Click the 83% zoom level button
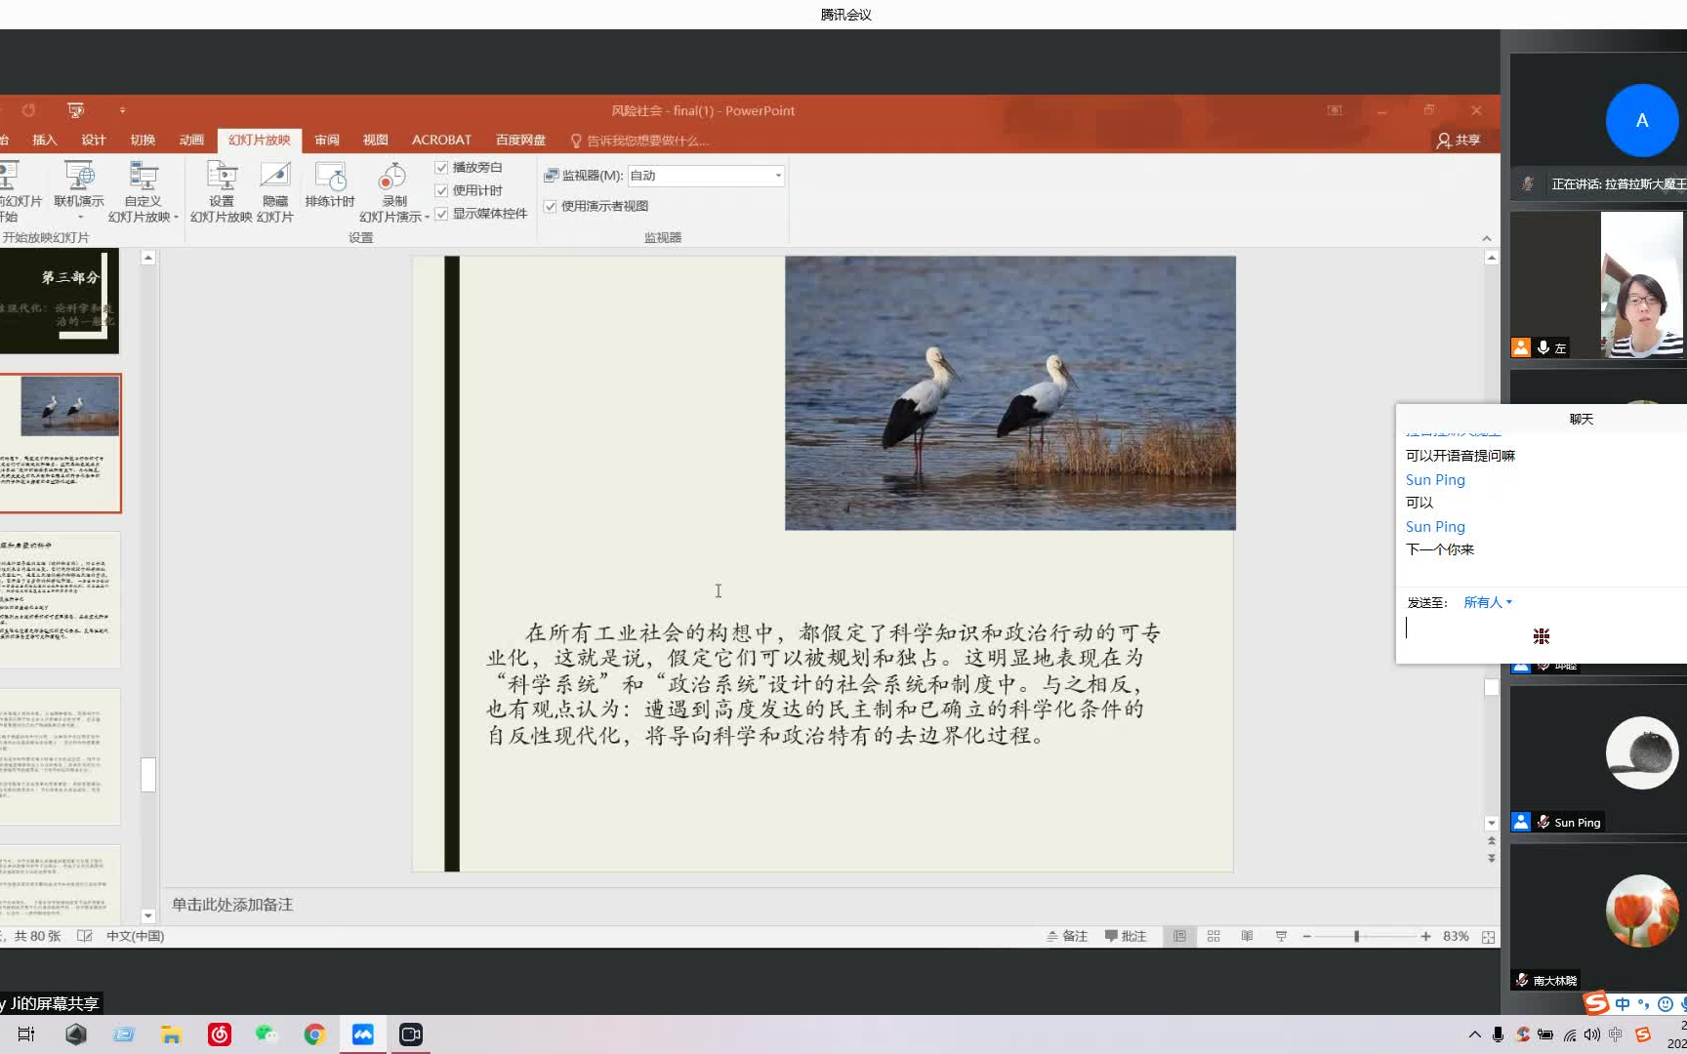The image size is (1687, 1054). [1456, 936]
